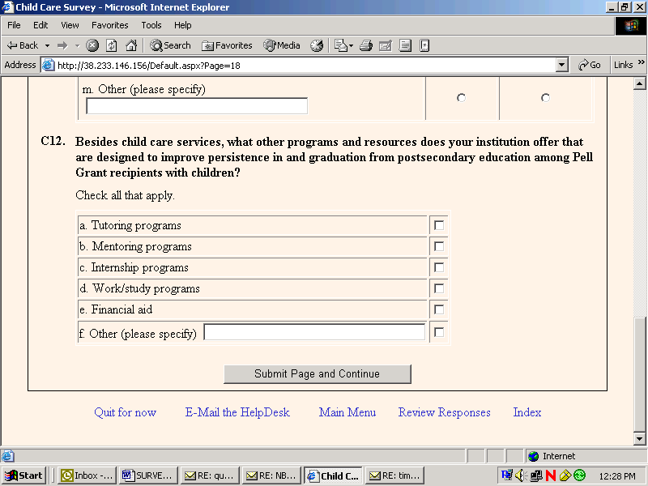Click the Windows Start button
This screenshot has height=486, width=648.
(23, 475)
